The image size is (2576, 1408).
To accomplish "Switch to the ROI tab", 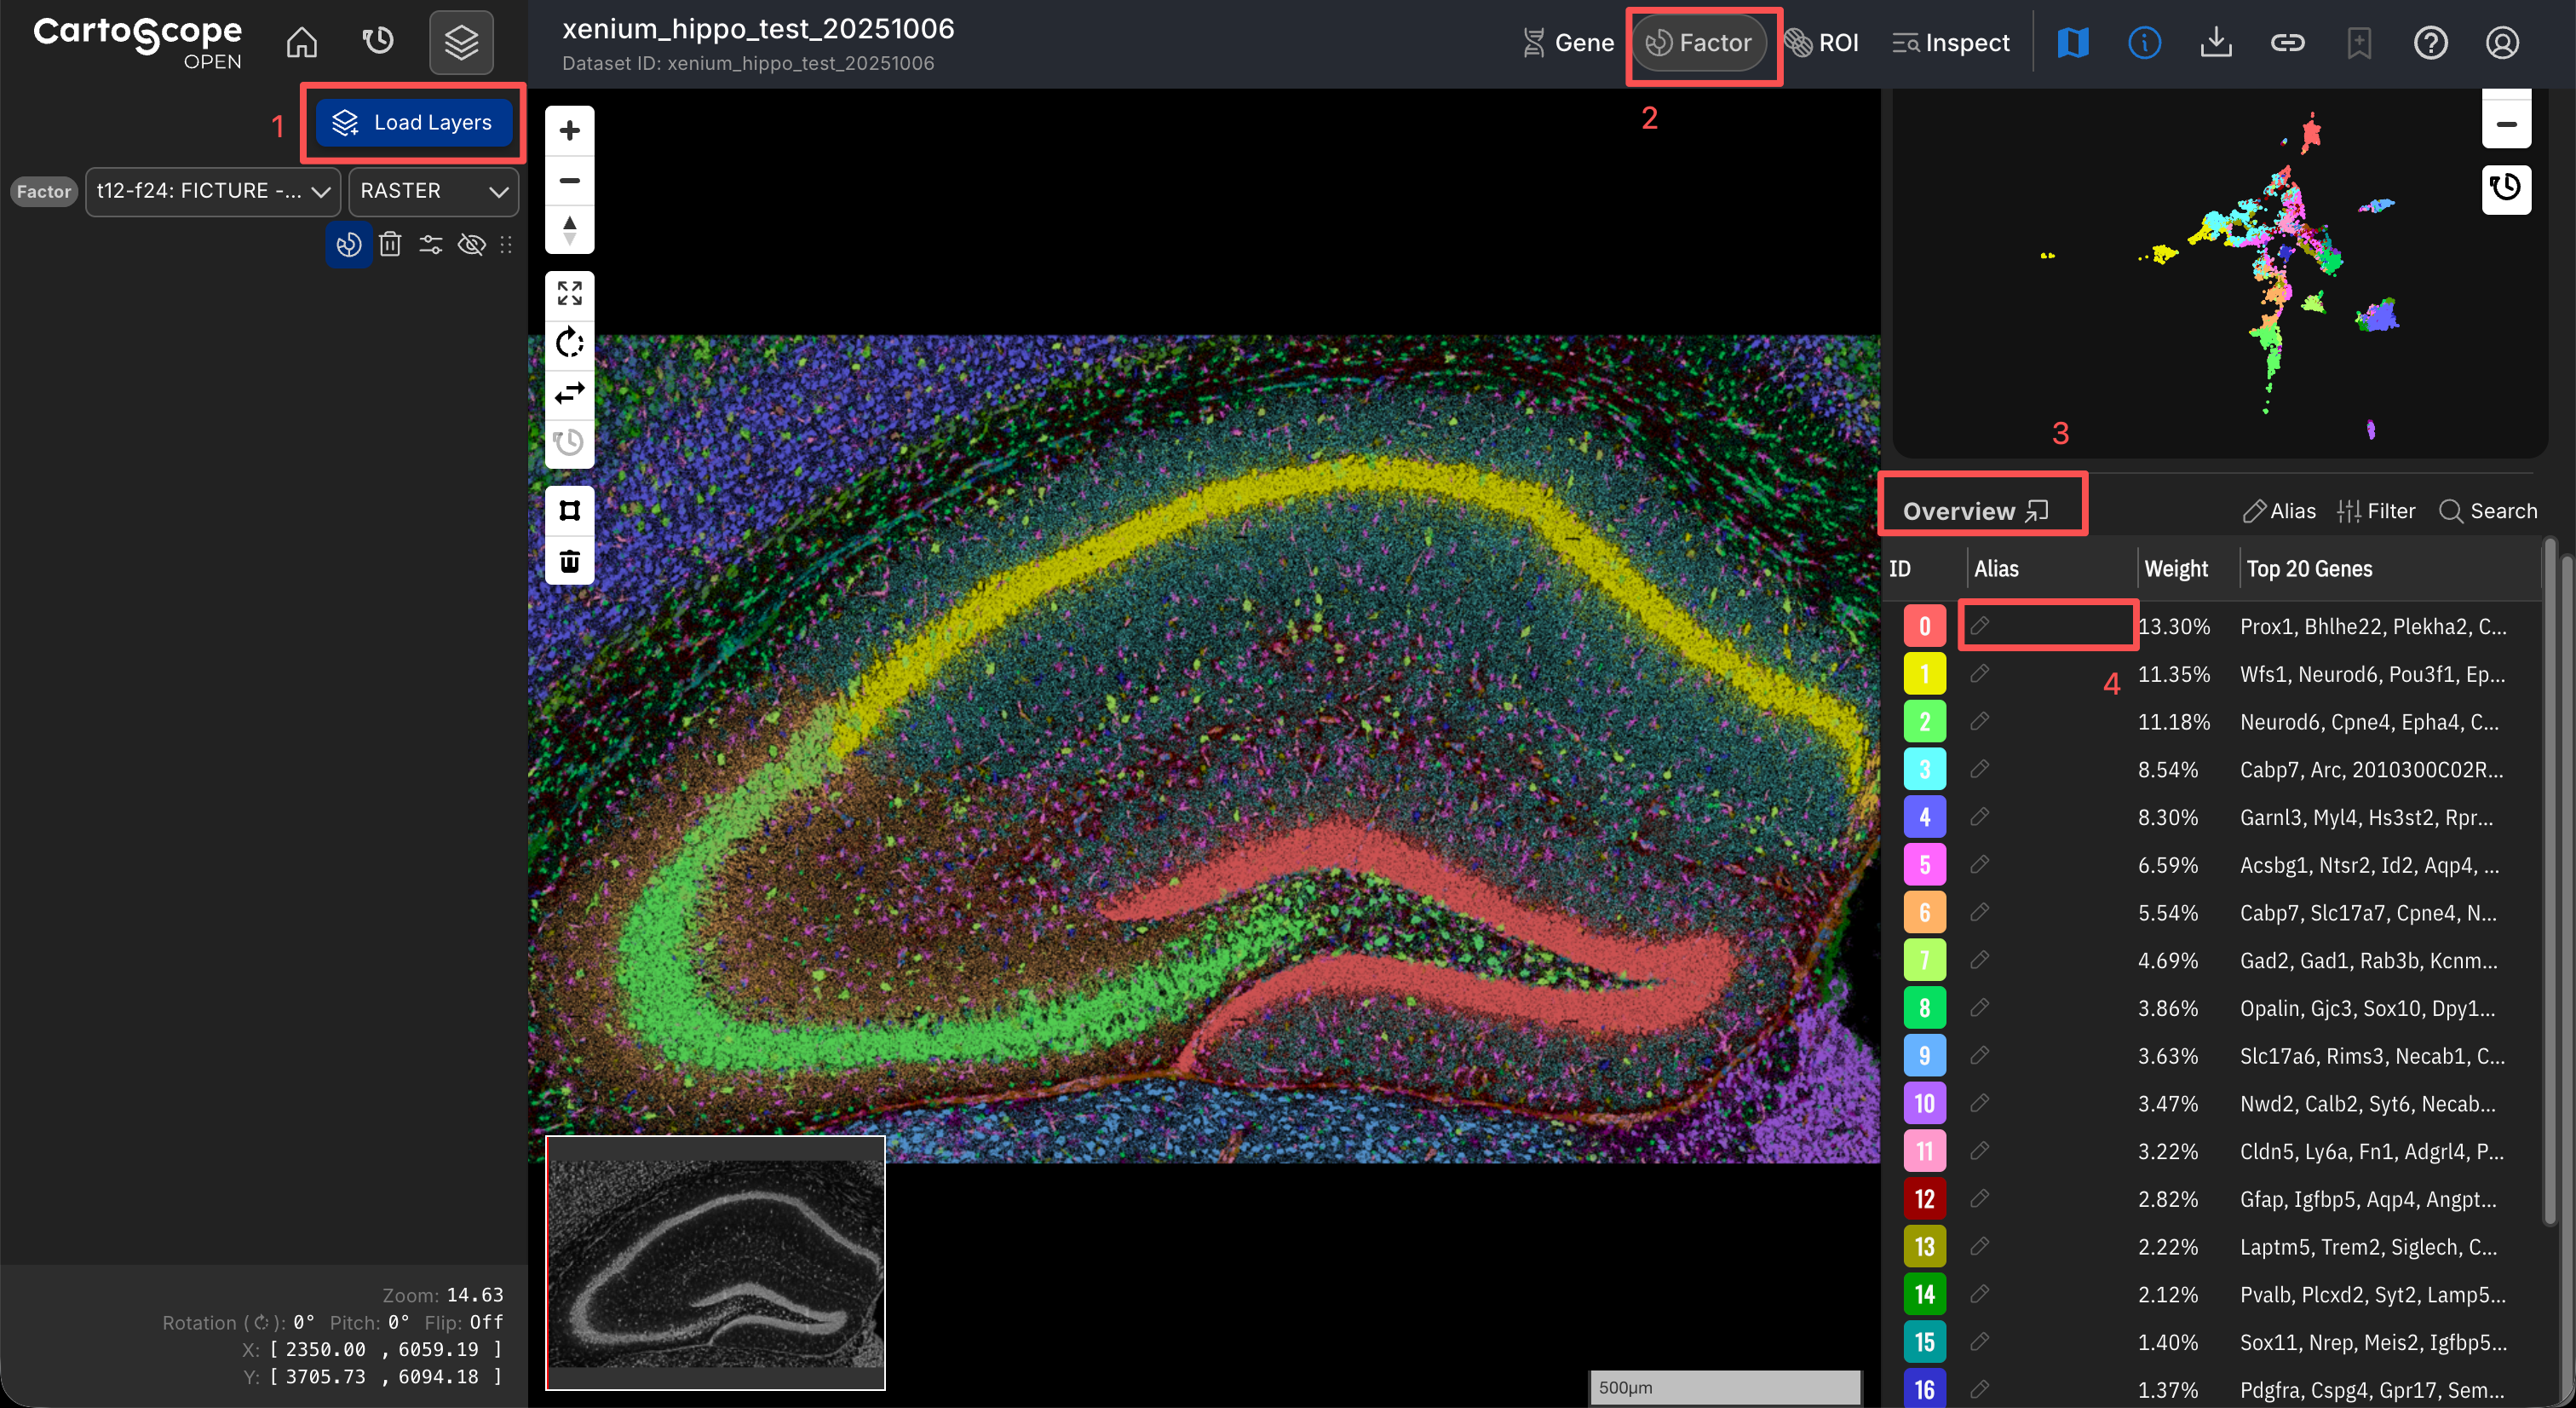I will coord(1822,42).
